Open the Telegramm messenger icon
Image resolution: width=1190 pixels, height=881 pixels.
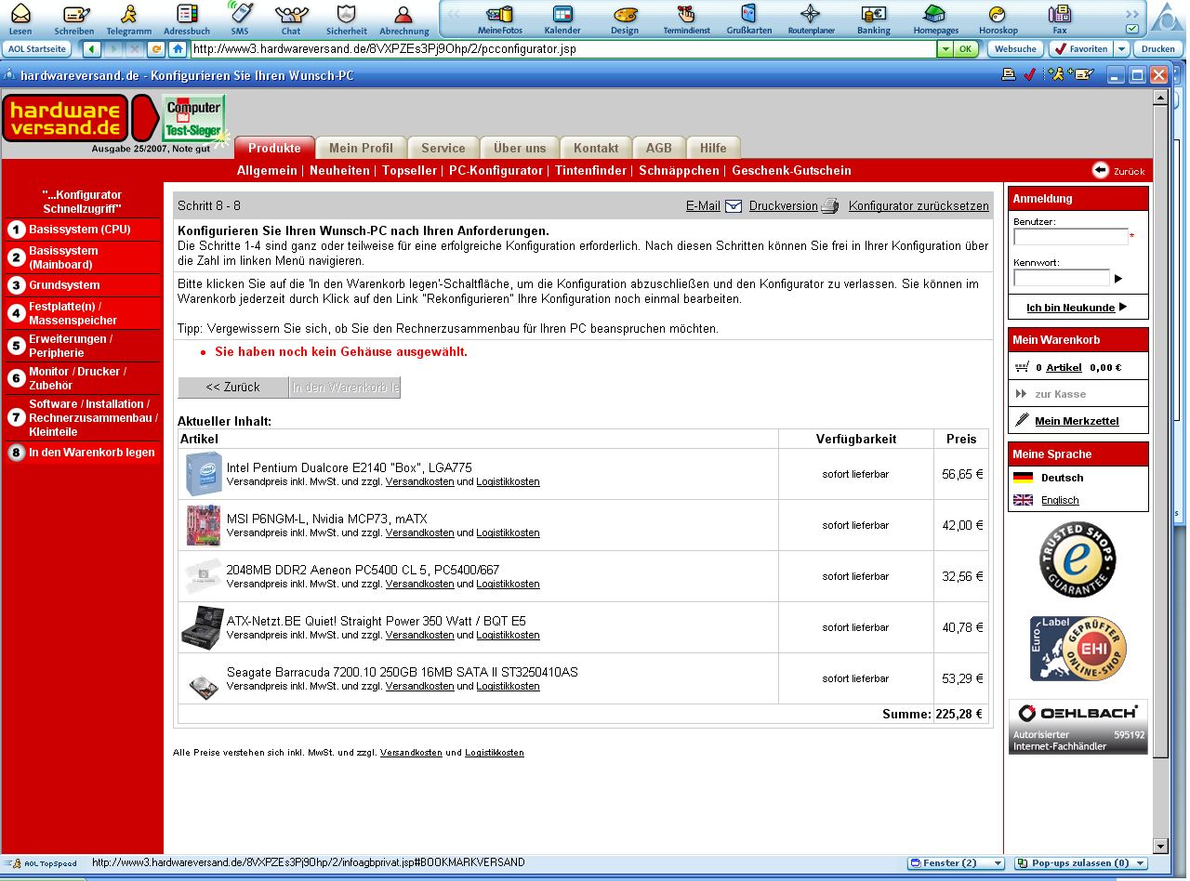pyautogui.click(x=129, y=14)
